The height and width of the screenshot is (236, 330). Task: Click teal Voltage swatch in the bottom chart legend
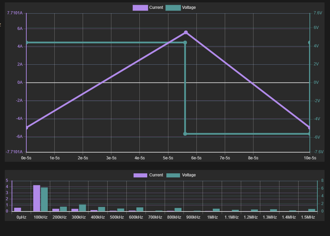click(173, 175)
